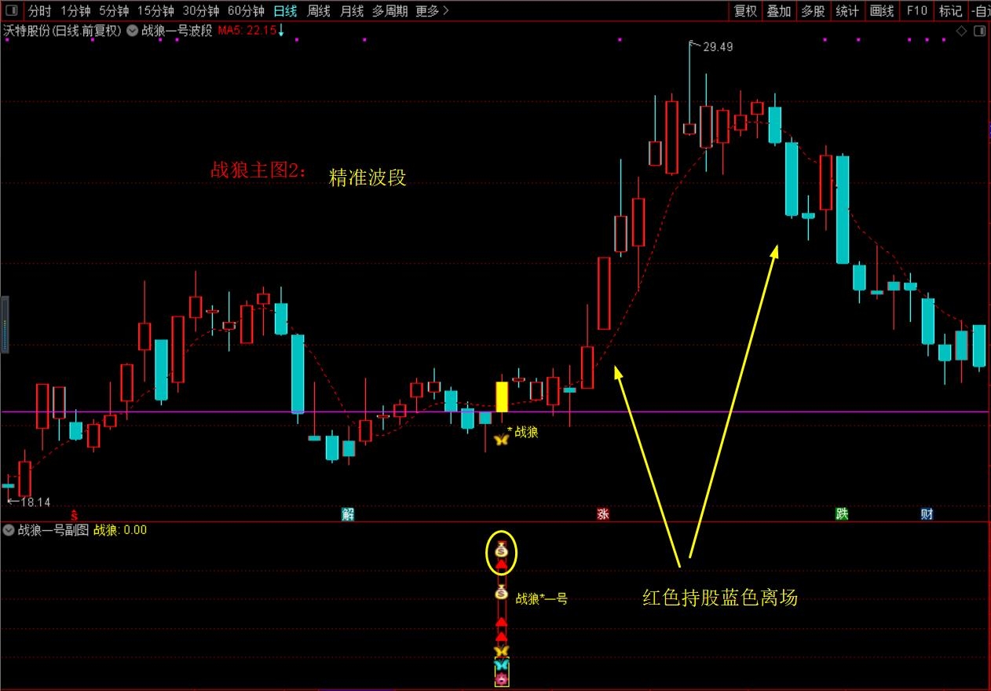991x691 pixels.
Task: Click the money bag icon beside 战狼*一号
Action: tap(501, 593)
